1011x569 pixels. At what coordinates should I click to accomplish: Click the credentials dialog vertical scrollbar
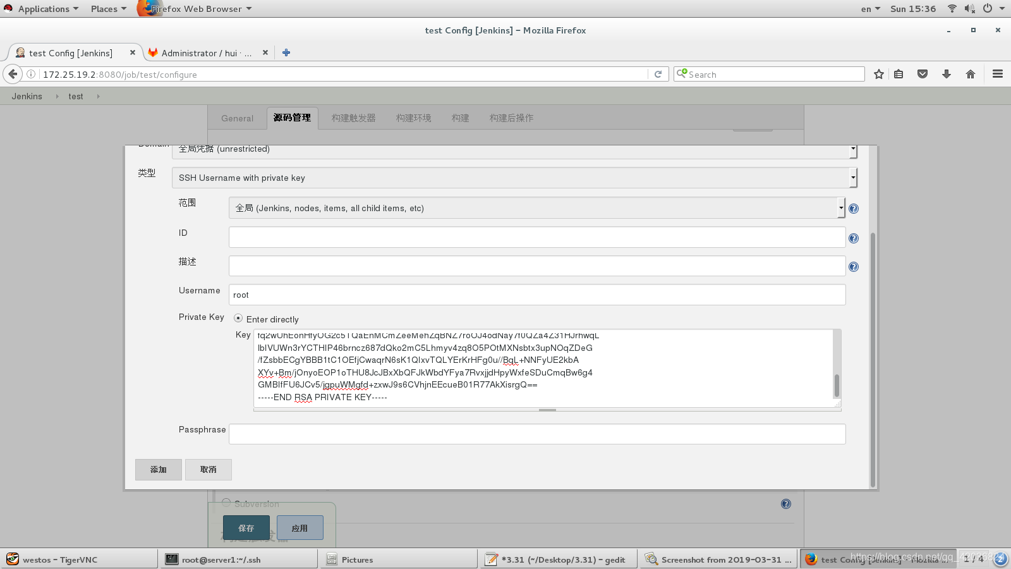tap(873, 360)
